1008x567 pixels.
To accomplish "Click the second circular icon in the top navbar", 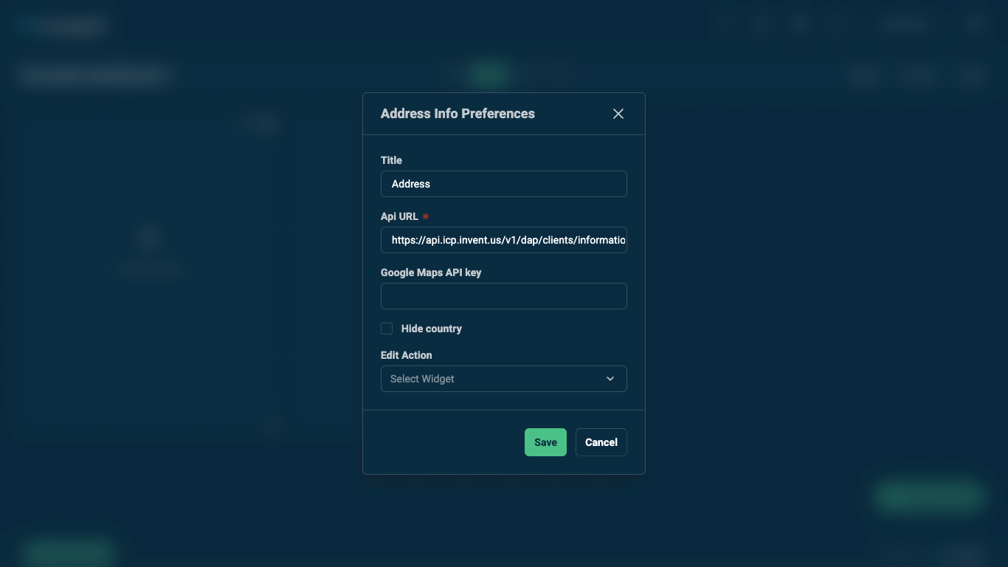I will pyautogui.click(x=761, y=24).
